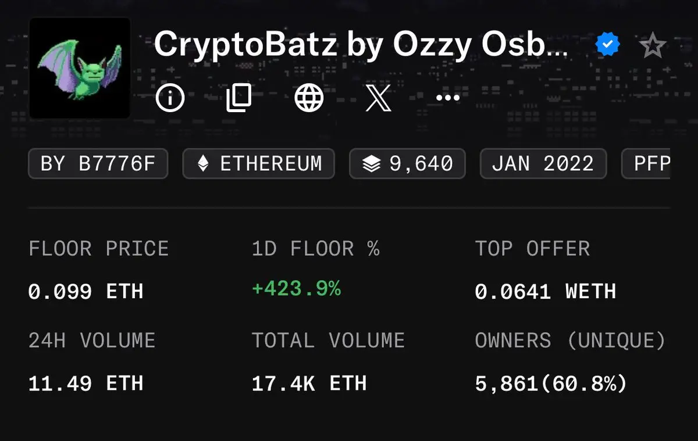Copy the contract address via the copy icon
This screenshot has height=441, width=698.
(238, 98)
